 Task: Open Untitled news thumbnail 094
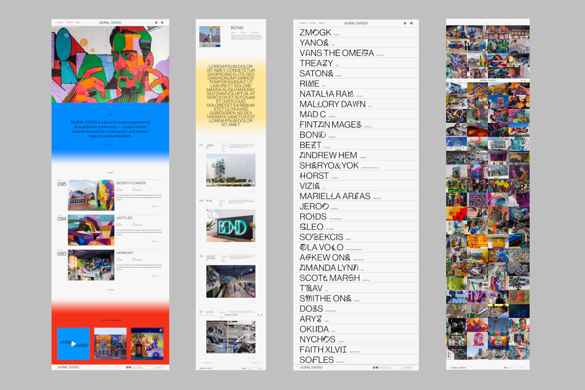pyautogui.click(x=91, y=230)
